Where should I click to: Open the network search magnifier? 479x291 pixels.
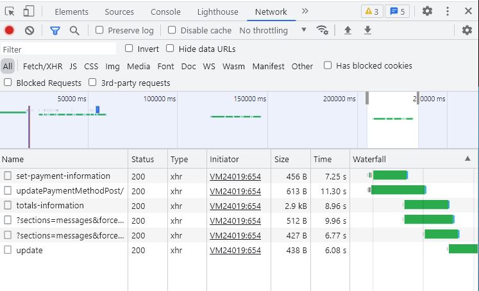pos(74,31)
